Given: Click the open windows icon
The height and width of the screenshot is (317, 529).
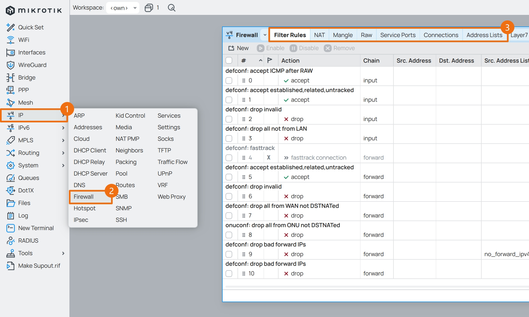Looking at the screenshot, I should (x=149, y=8).
